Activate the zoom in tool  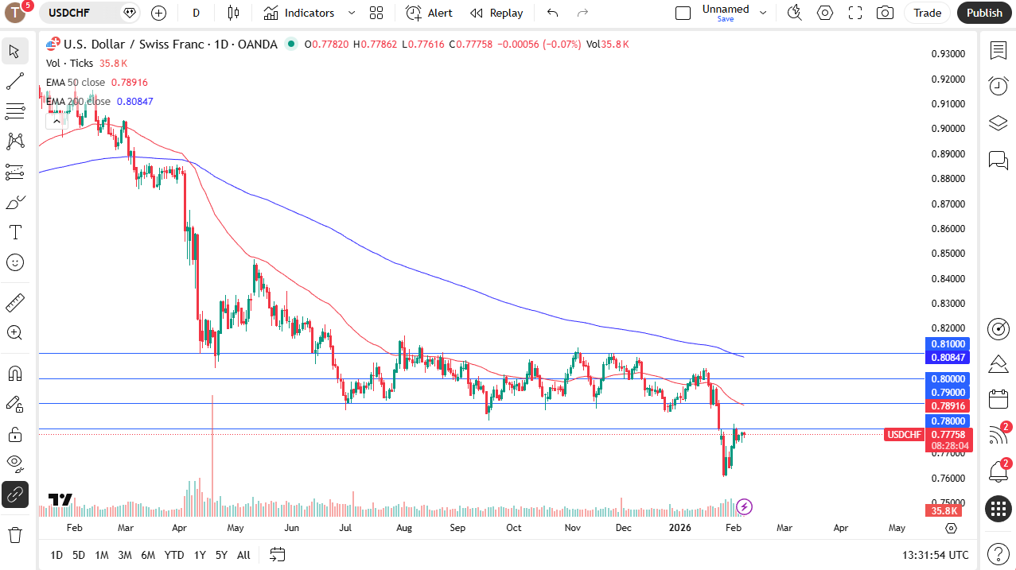pyautogui.click(x=14, y=332)
